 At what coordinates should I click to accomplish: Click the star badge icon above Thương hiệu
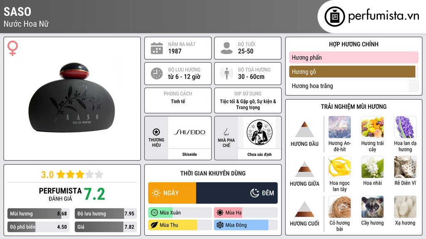pos(156,132)
